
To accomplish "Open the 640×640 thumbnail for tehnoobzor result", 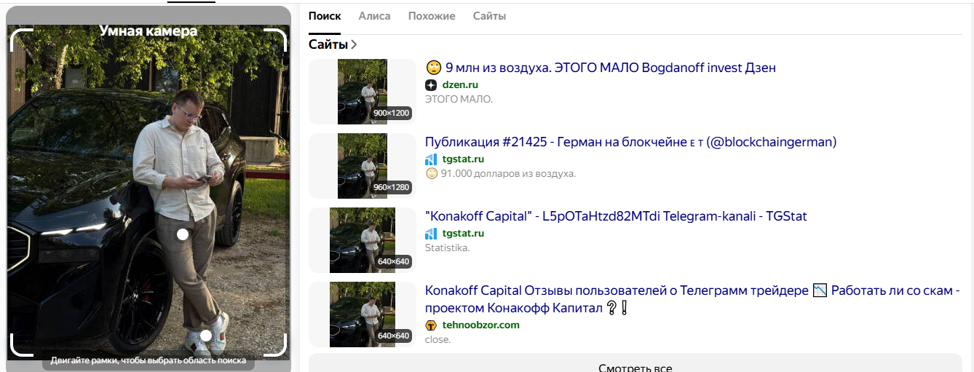I will [362, 314].
